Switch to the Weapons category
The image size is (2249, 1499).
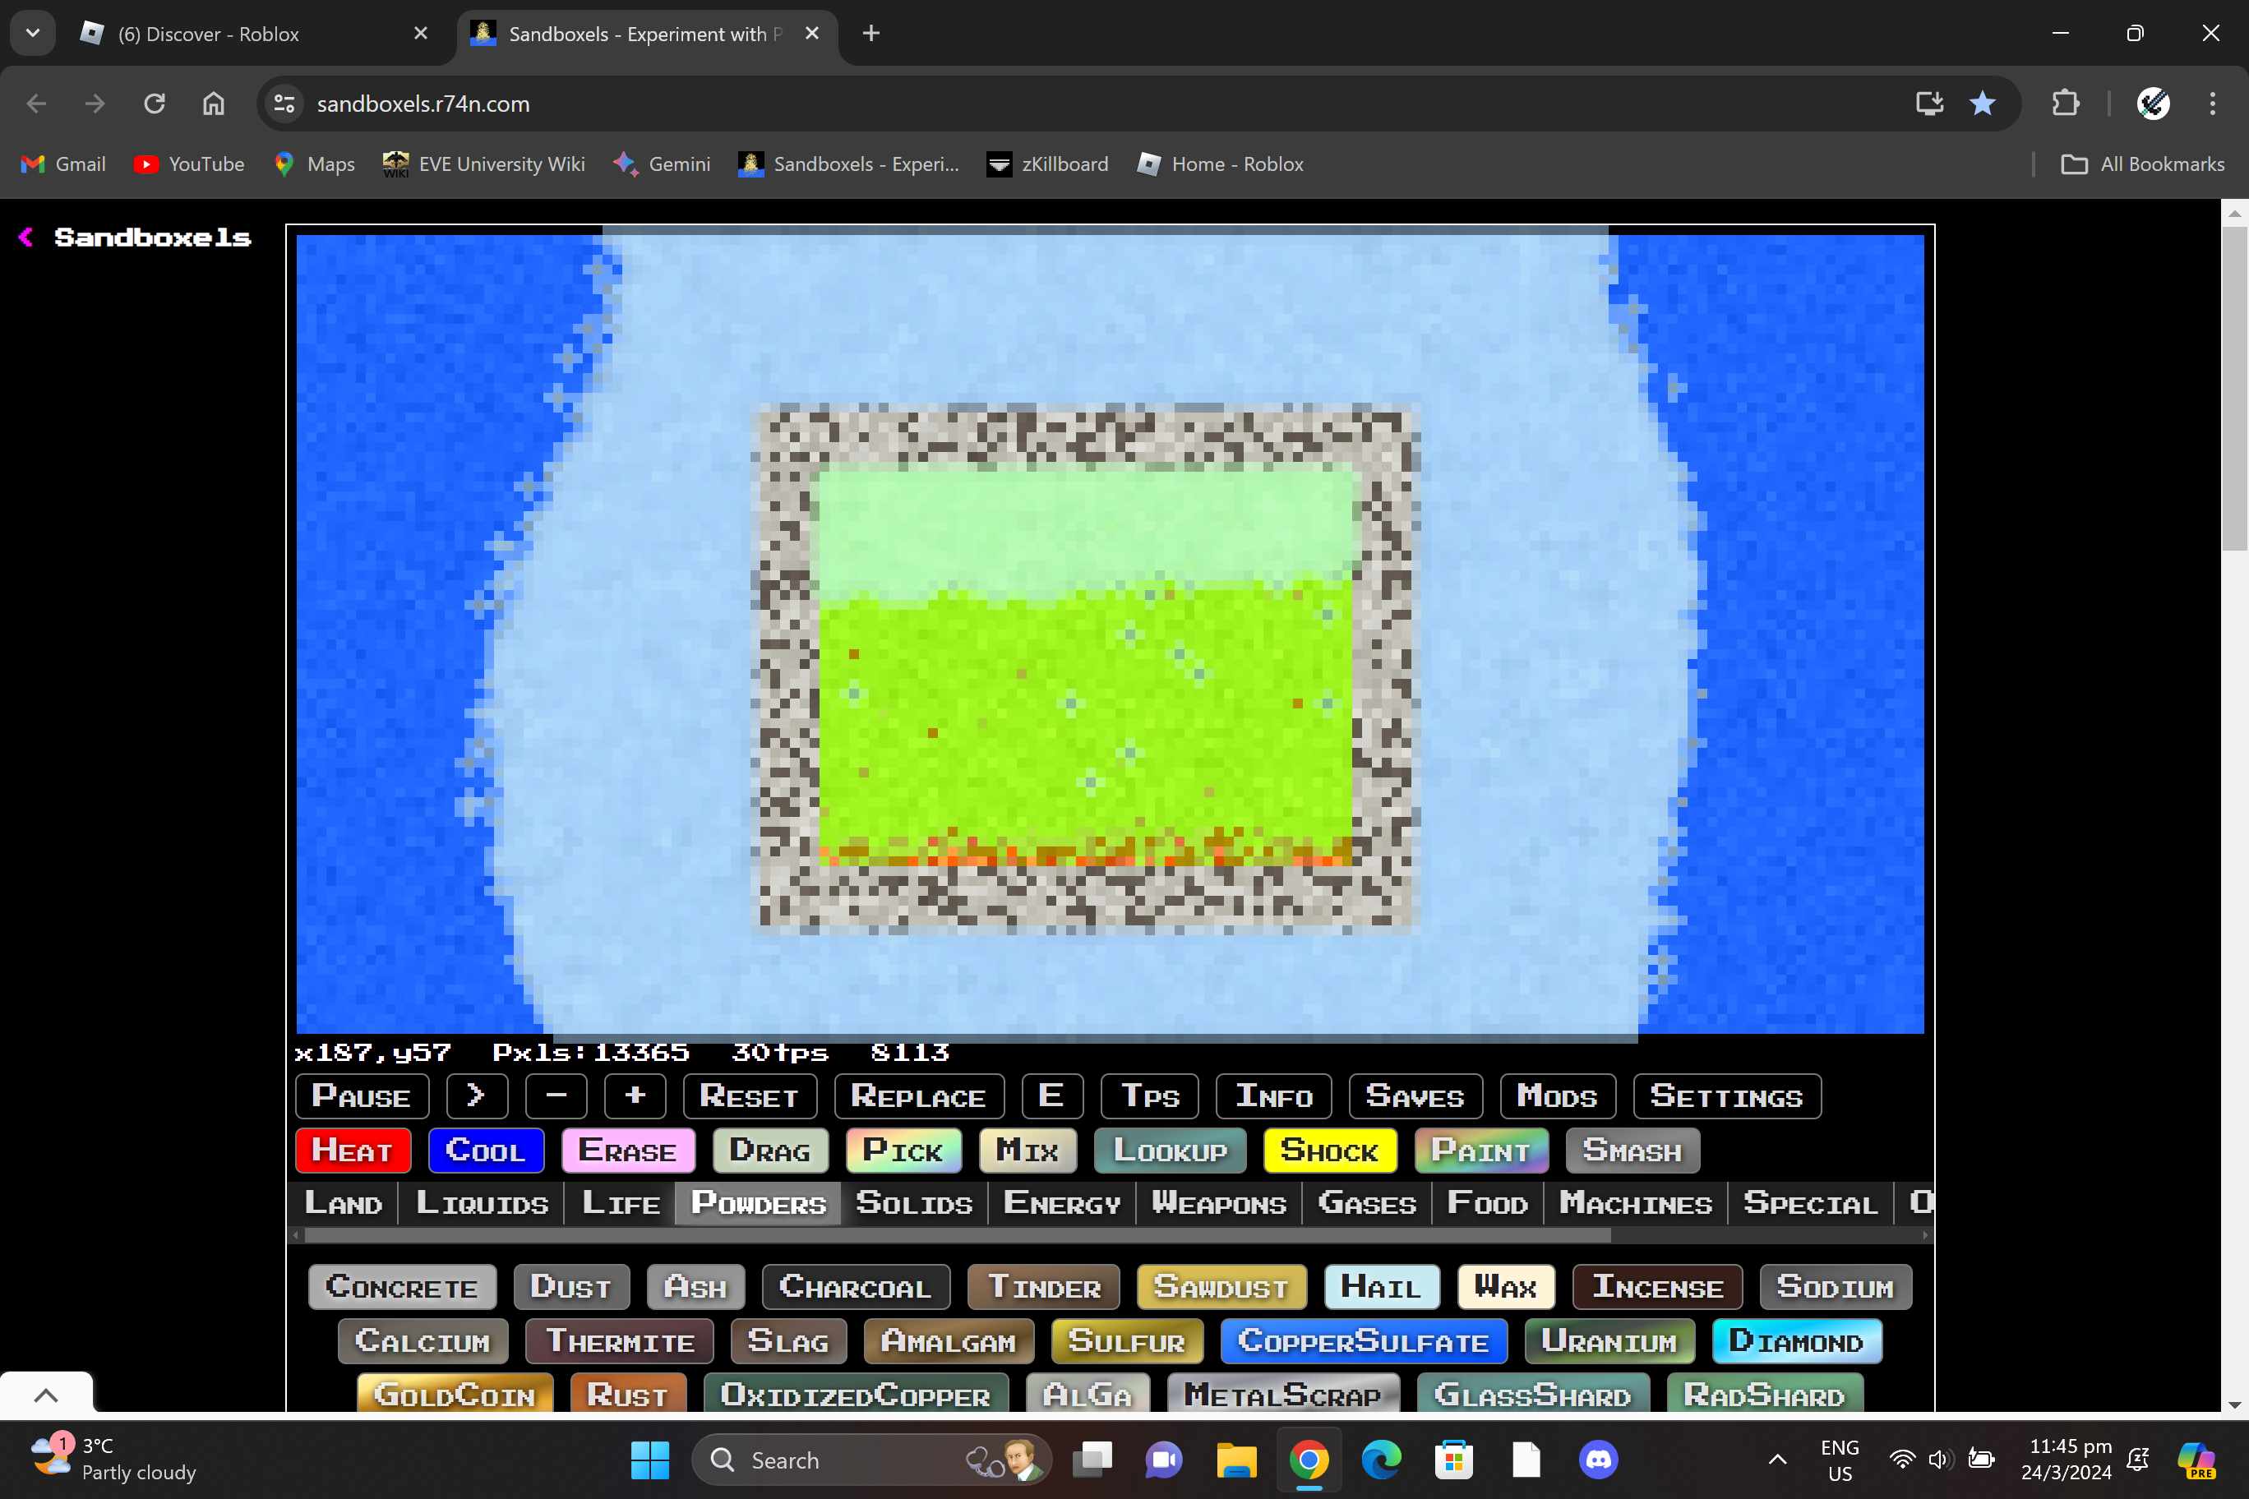click(x=1219, y=1204)
